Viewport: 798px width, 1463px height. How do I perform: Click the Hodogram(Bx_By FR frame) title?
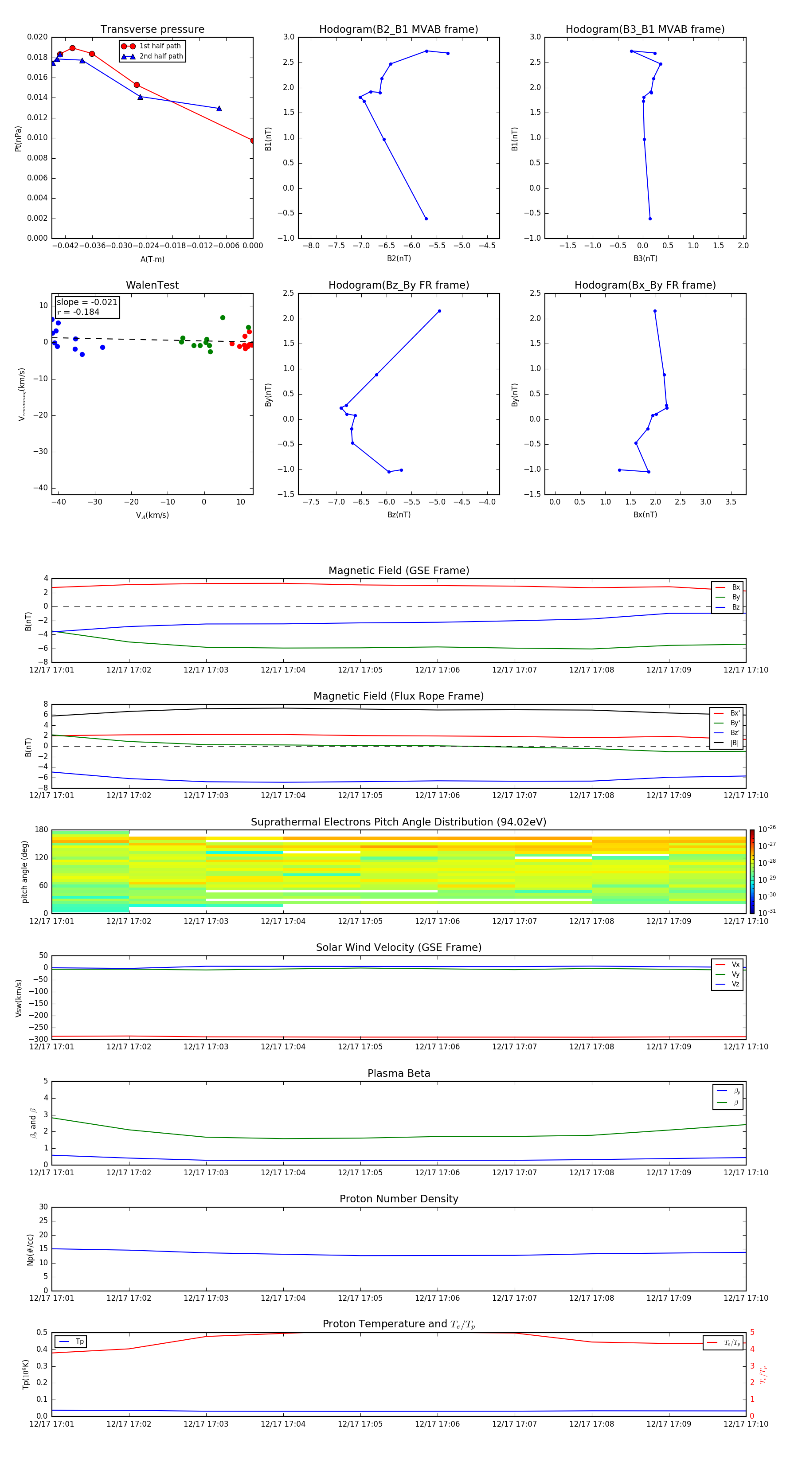(645, 285)
